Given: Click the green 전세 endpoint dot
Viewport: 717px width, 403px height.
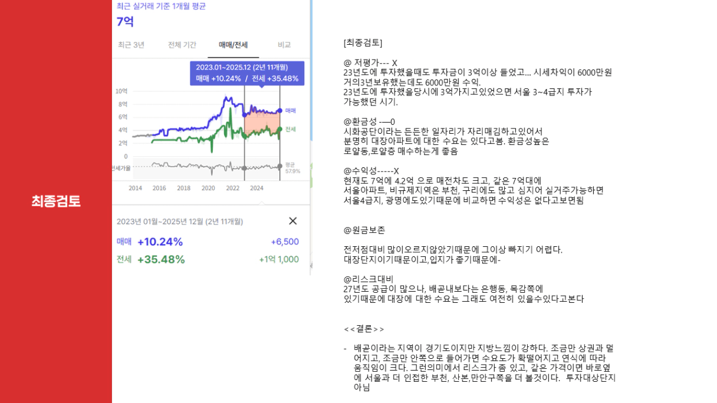Looking at the screenshot, I should tap(279, 130).
